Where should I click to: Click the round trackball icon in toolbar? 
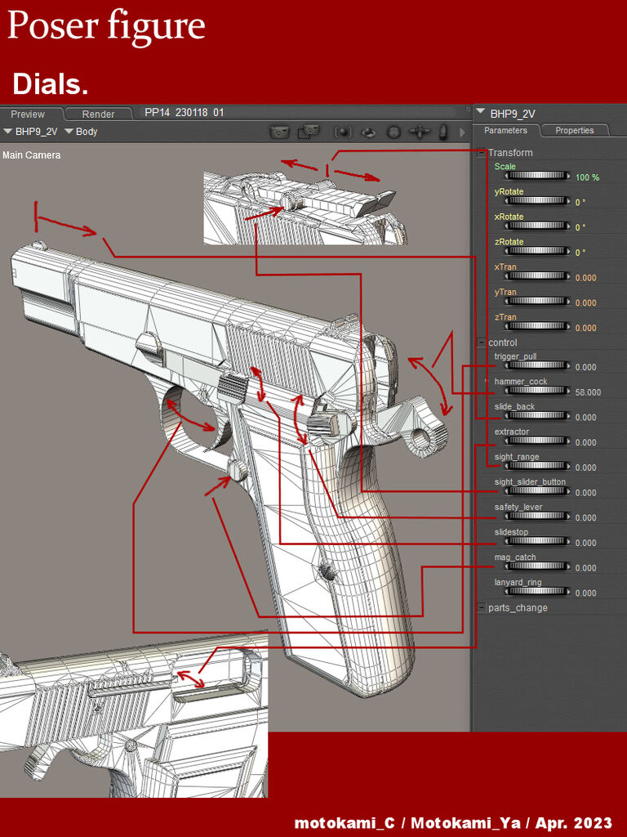pos(394,132)
